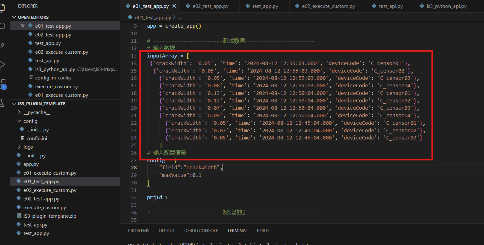Open e01_execute_custom.py in project file tree

pyautogui.click(x=65, y=173)
